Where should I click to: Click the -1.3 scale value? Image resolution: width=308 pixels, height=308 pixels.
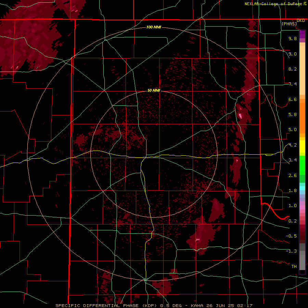click(291, 251)
